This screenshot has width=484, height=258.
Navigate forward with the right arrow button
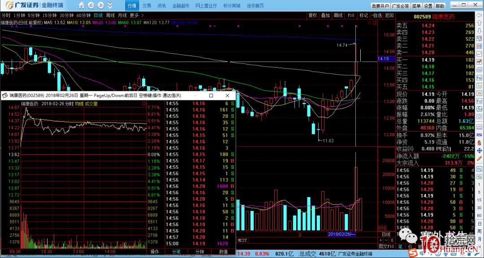101,5
